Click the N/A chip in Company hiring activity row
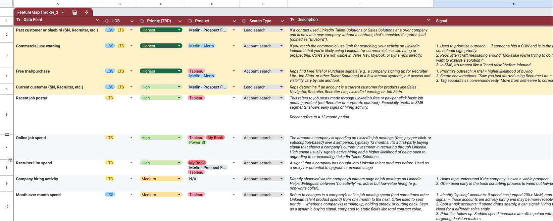553x221 pixels. (193, 179)
